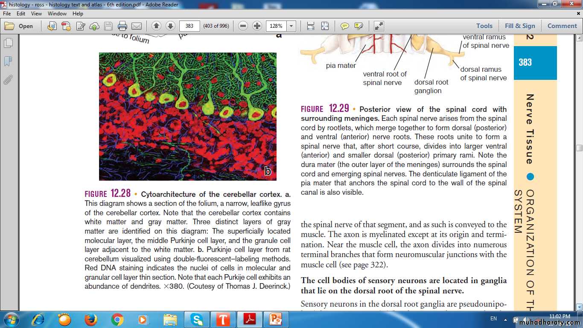Click the email envelope icon

click(136, 26)
